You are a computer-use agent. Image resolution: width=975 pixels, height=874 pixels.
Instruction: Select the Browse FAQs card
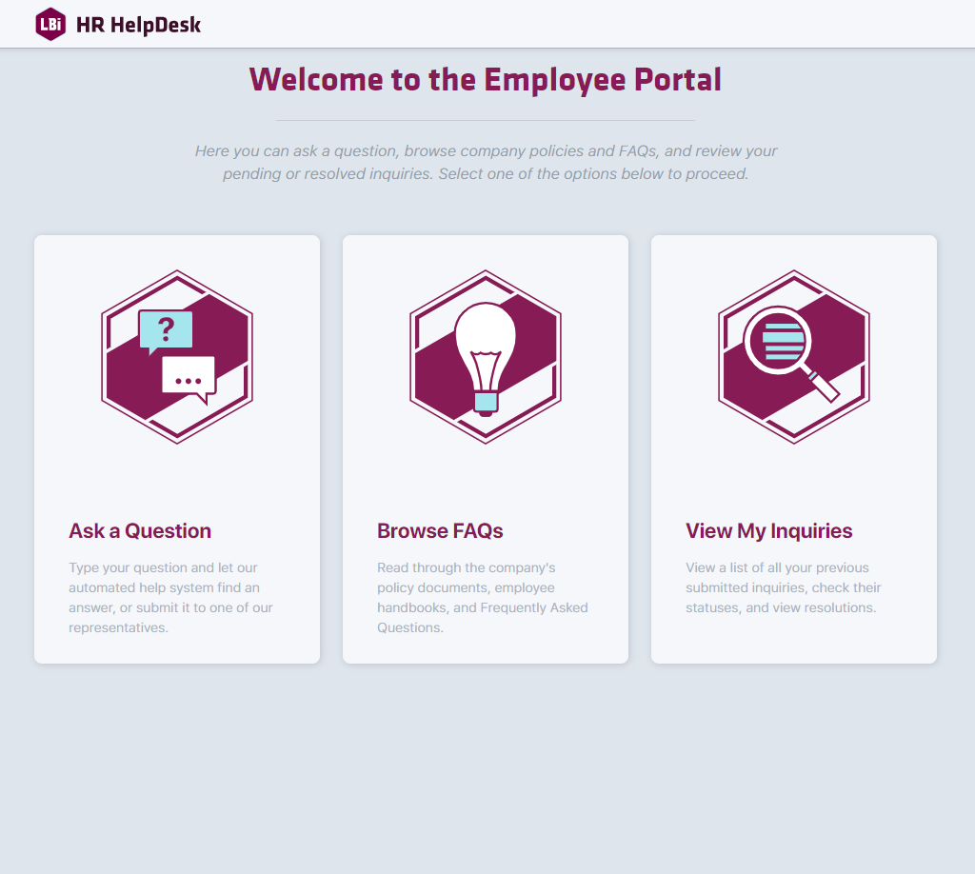point(486,447)
